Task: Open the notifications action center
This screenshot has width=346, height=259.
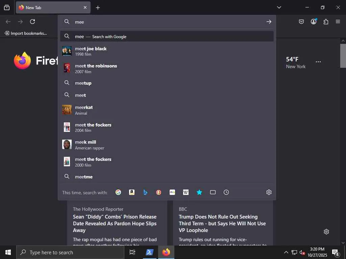Action: (x=336, y=252)
